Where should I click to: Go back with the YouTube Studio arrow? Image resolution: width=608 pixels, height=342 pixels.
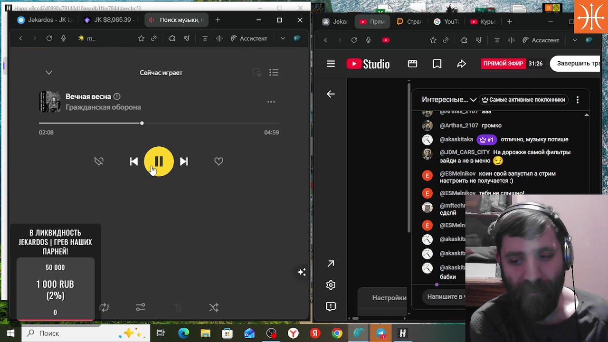pyautogui.click(x=331, y=94)
